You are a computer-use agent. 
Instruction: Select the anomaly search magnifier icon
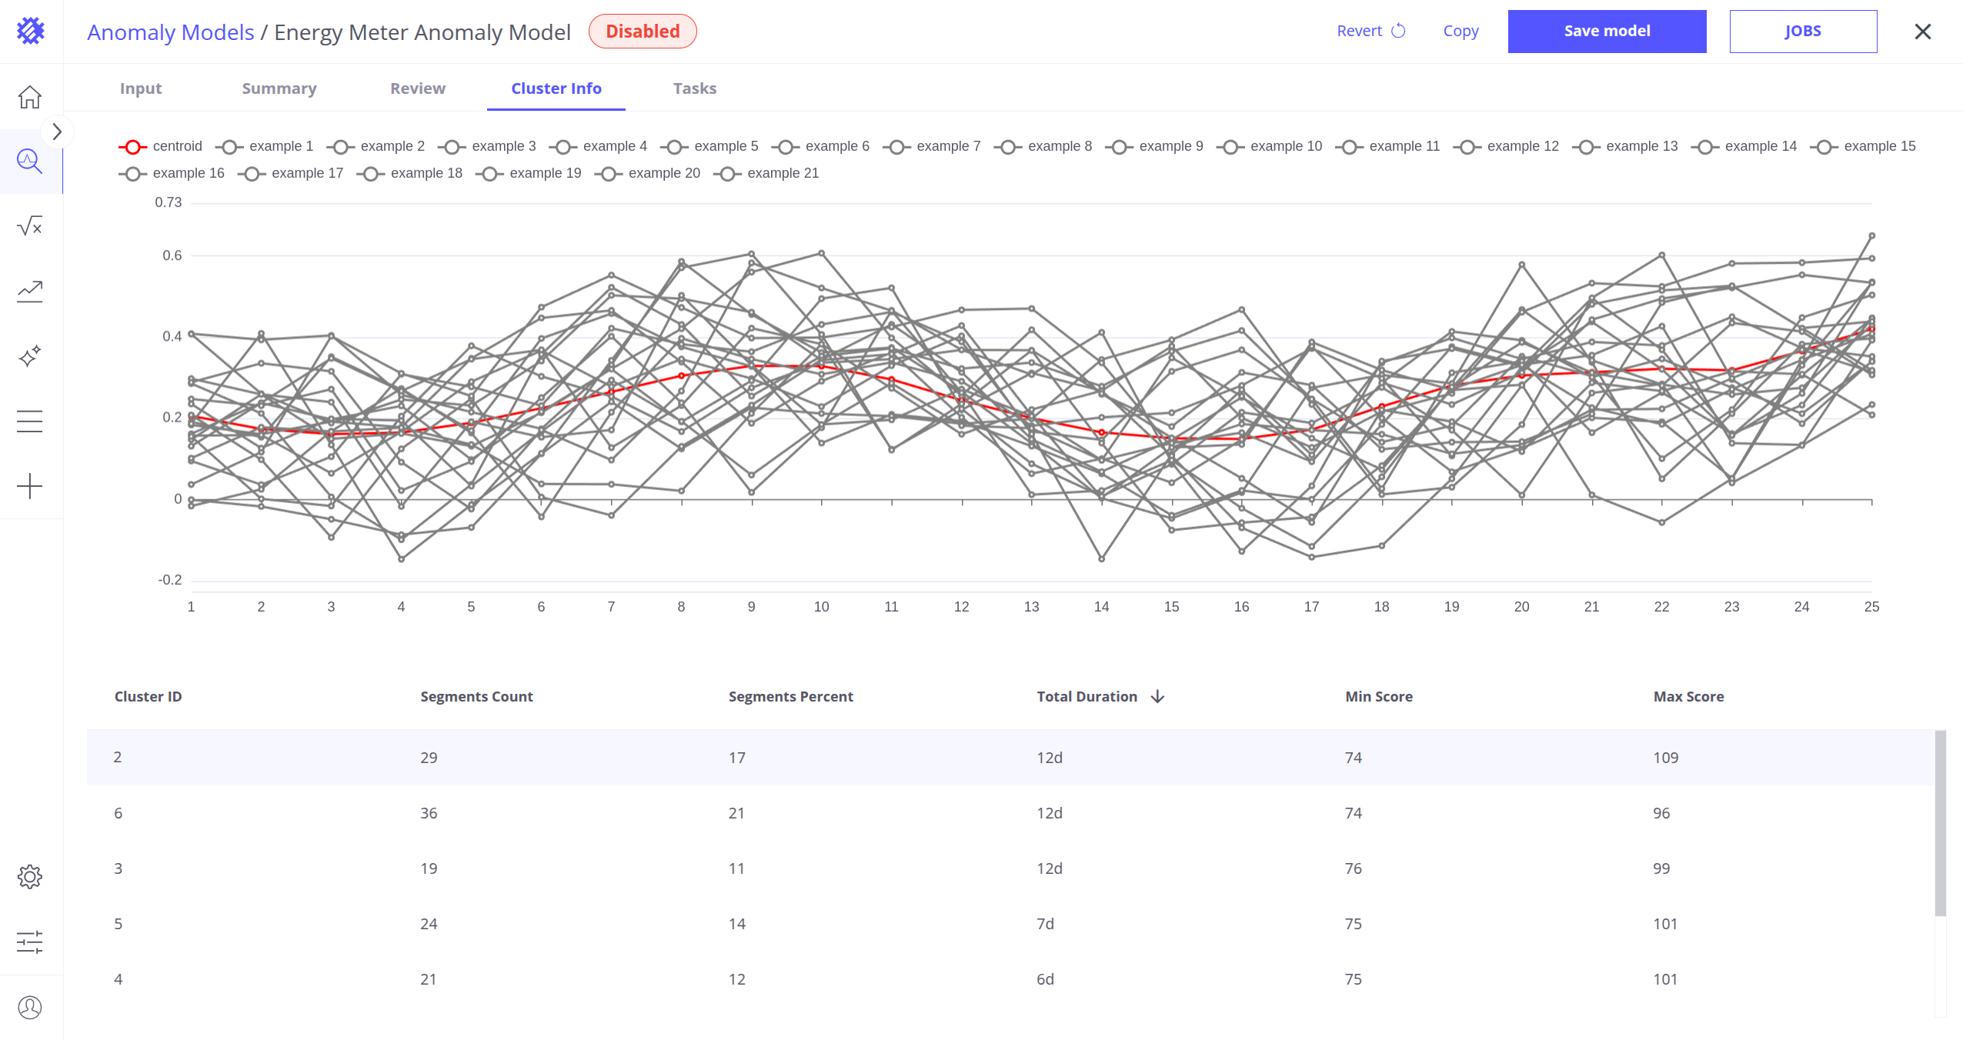30,162
